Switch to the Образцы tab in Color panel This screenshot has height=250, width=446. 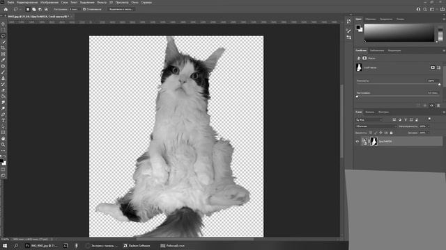371,19
